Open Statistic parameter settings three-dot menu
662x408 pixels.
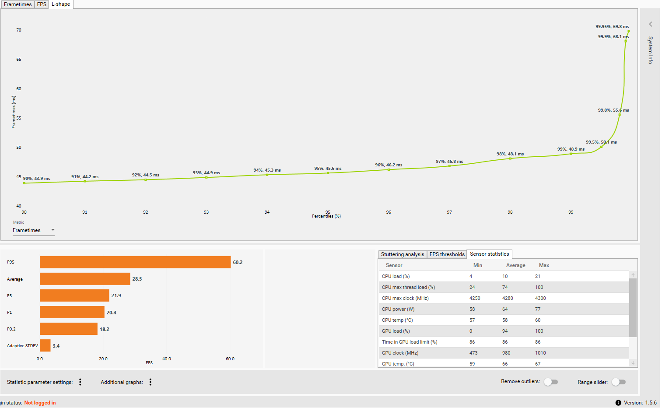click(x=80, y=382)
